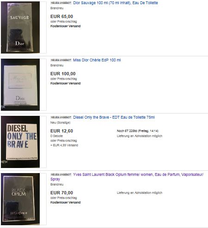Click the 0 Gebote bid count
Viewport: 208px width, 228px height.
pos(56,136)
